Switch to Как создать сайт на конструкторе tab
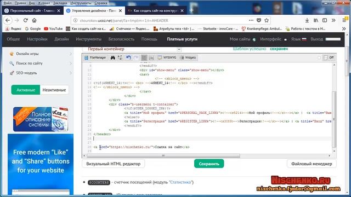This screenshot has height=197, width=351. 156,10
